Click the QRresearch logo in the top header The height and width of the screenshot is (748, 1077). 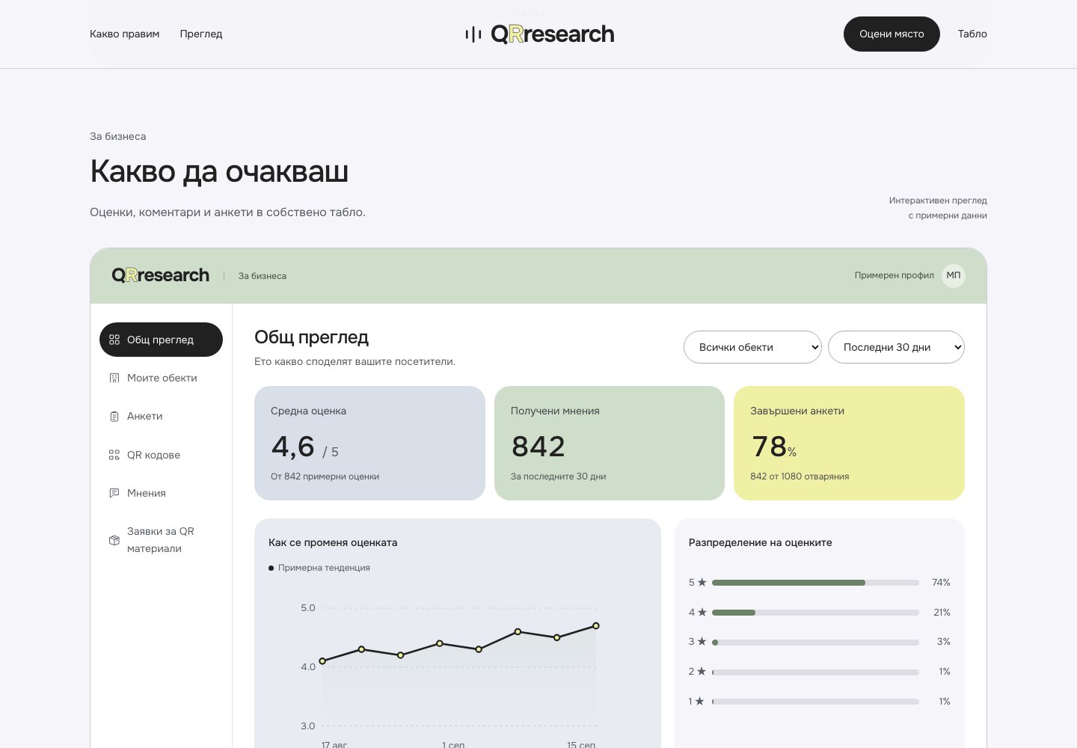(540, 34)
